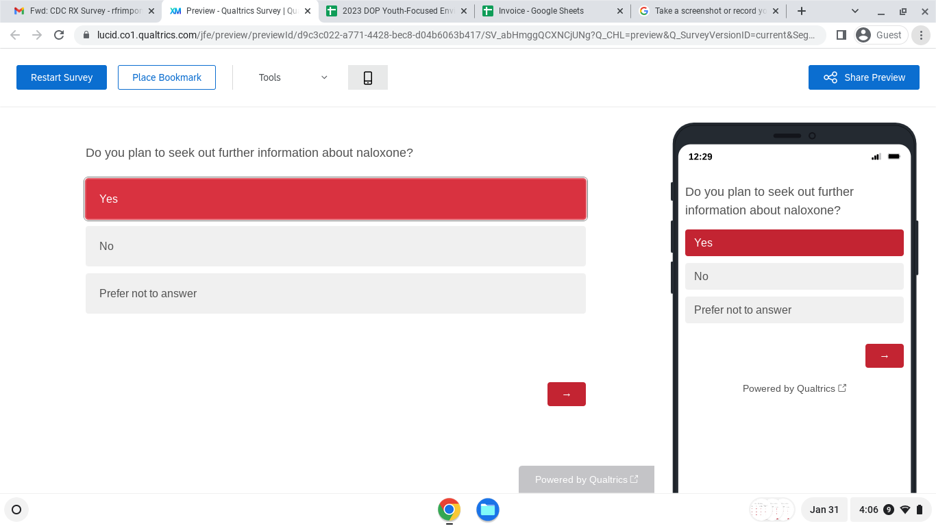This screenshot has width=936, height=526.
Task: Click the Share Preview button
Action: pos(863,77)
